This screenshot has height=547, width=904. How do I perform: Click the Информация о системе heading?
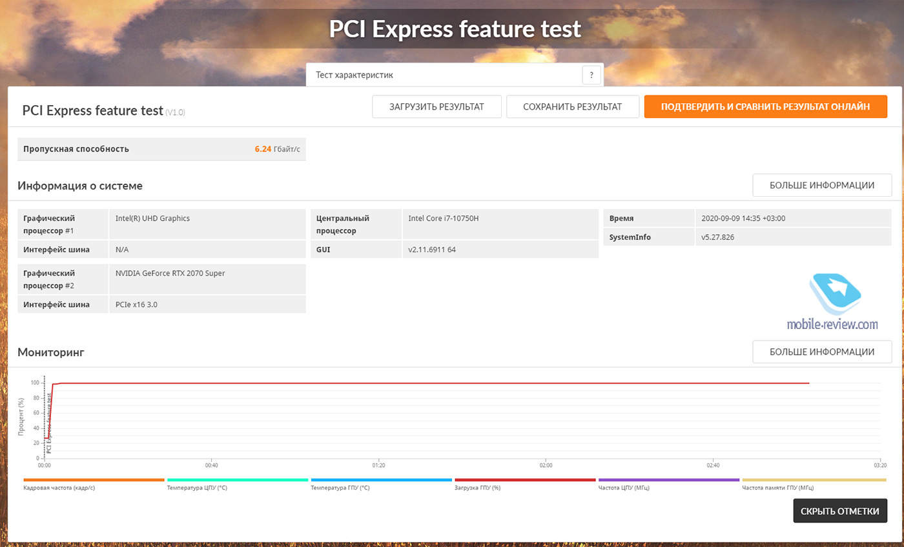tap(80, 186)
